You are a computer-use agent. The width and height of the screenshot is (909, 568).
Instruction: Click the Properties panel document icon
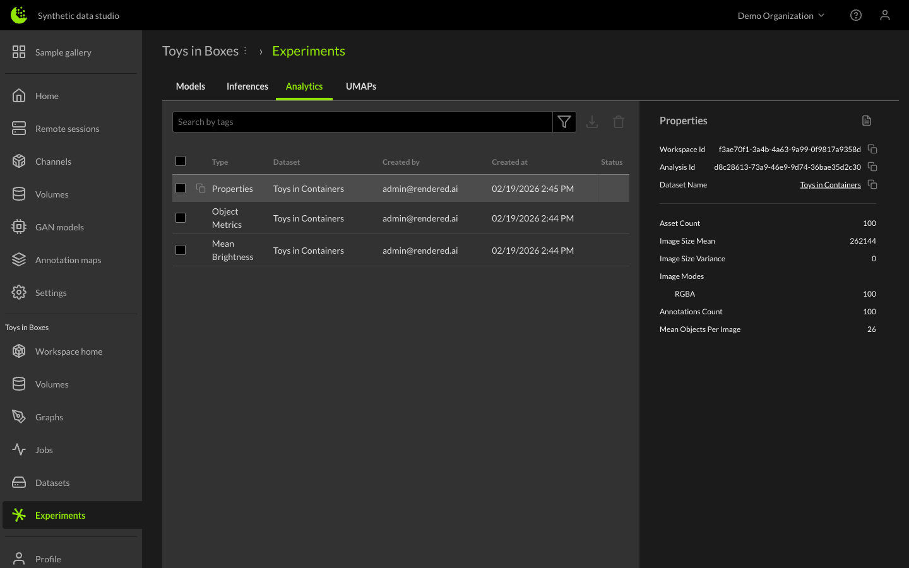(867, 121)
